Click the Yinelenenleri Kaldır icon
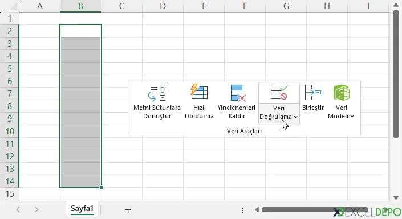This screenshot has height=219, width=402. [238, 93]
